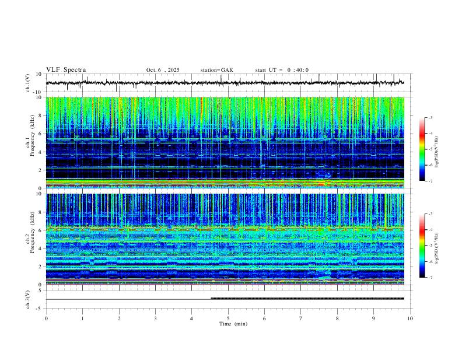
Task: Click the log(PSD) label beside ch.1 colorbar
Action: [437, 152]
